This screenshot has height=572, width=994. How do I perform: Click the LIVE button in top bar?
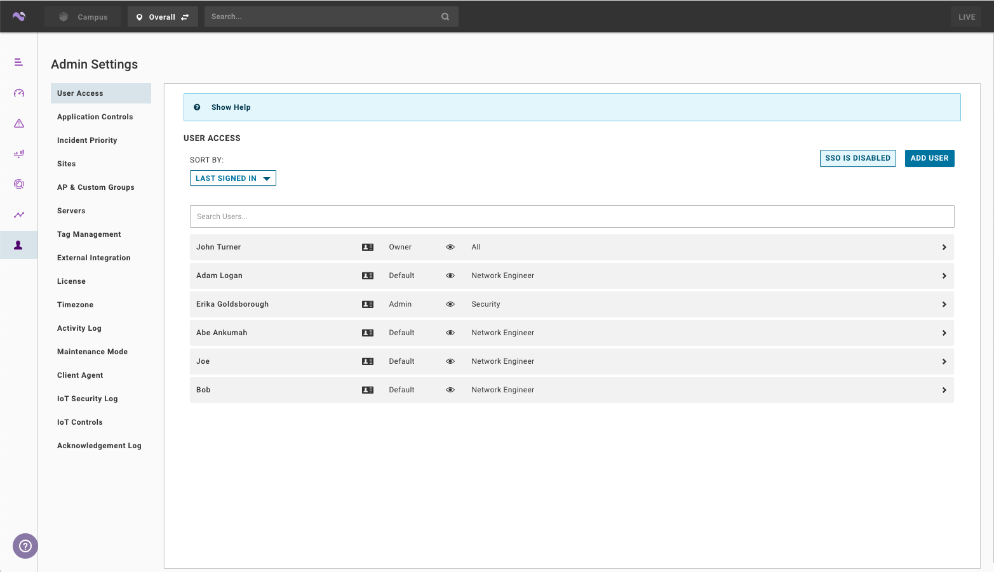[967, 17]
